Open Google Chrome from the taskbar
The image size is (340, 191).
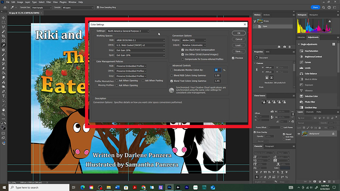tap(143, 187)
